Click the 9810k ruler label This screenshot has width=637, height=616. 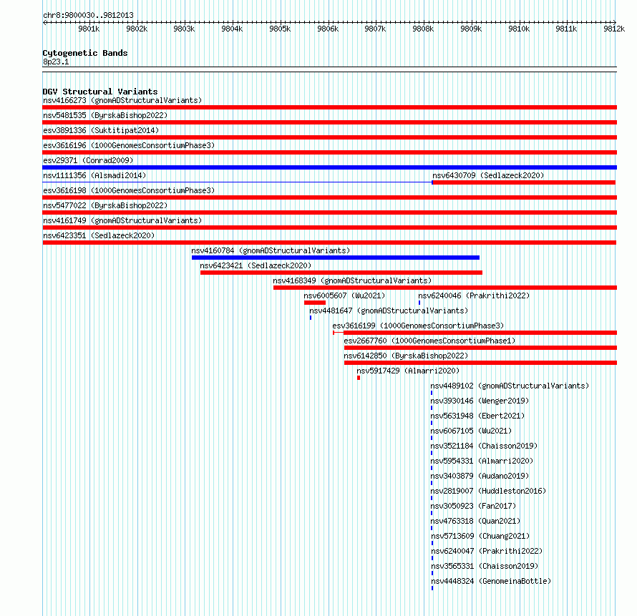(519, 29)
